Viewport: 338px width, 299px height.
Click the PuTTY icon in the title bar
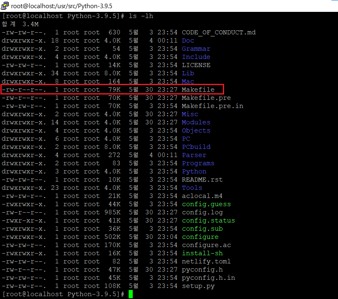(5, 6)
